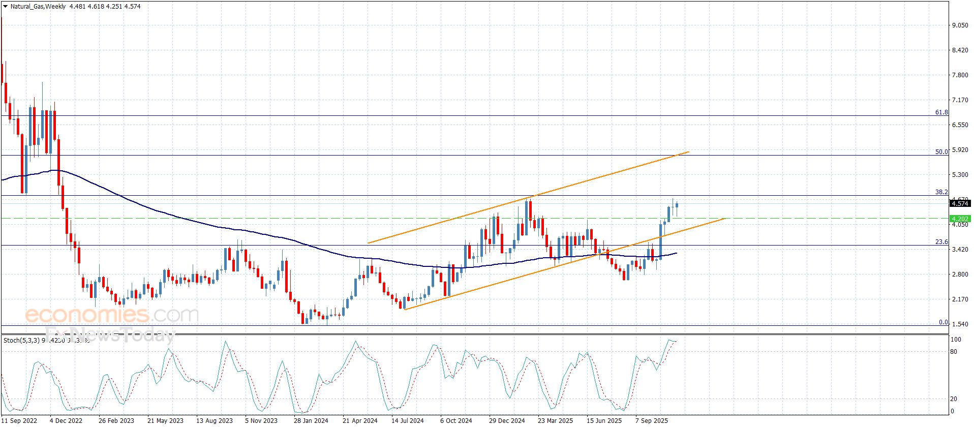This screenshot has height=427, width=974.
Task: Select the black 4.574 current price tag
Action: coord(959,203)
